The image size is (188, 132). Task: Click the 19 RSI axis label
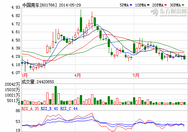pos(18,130)
